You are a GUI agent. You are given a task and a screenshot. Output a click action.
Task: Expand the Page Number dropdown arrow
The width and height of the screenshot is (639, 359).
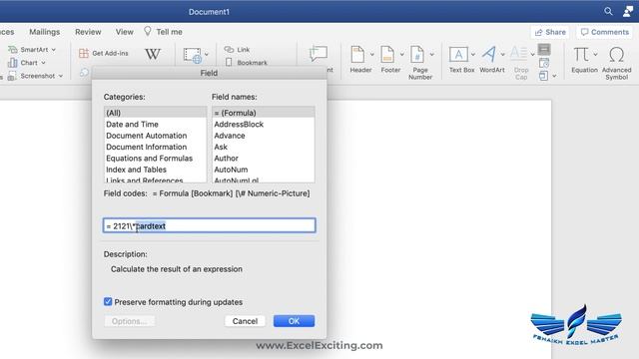(x=432, y=54)
